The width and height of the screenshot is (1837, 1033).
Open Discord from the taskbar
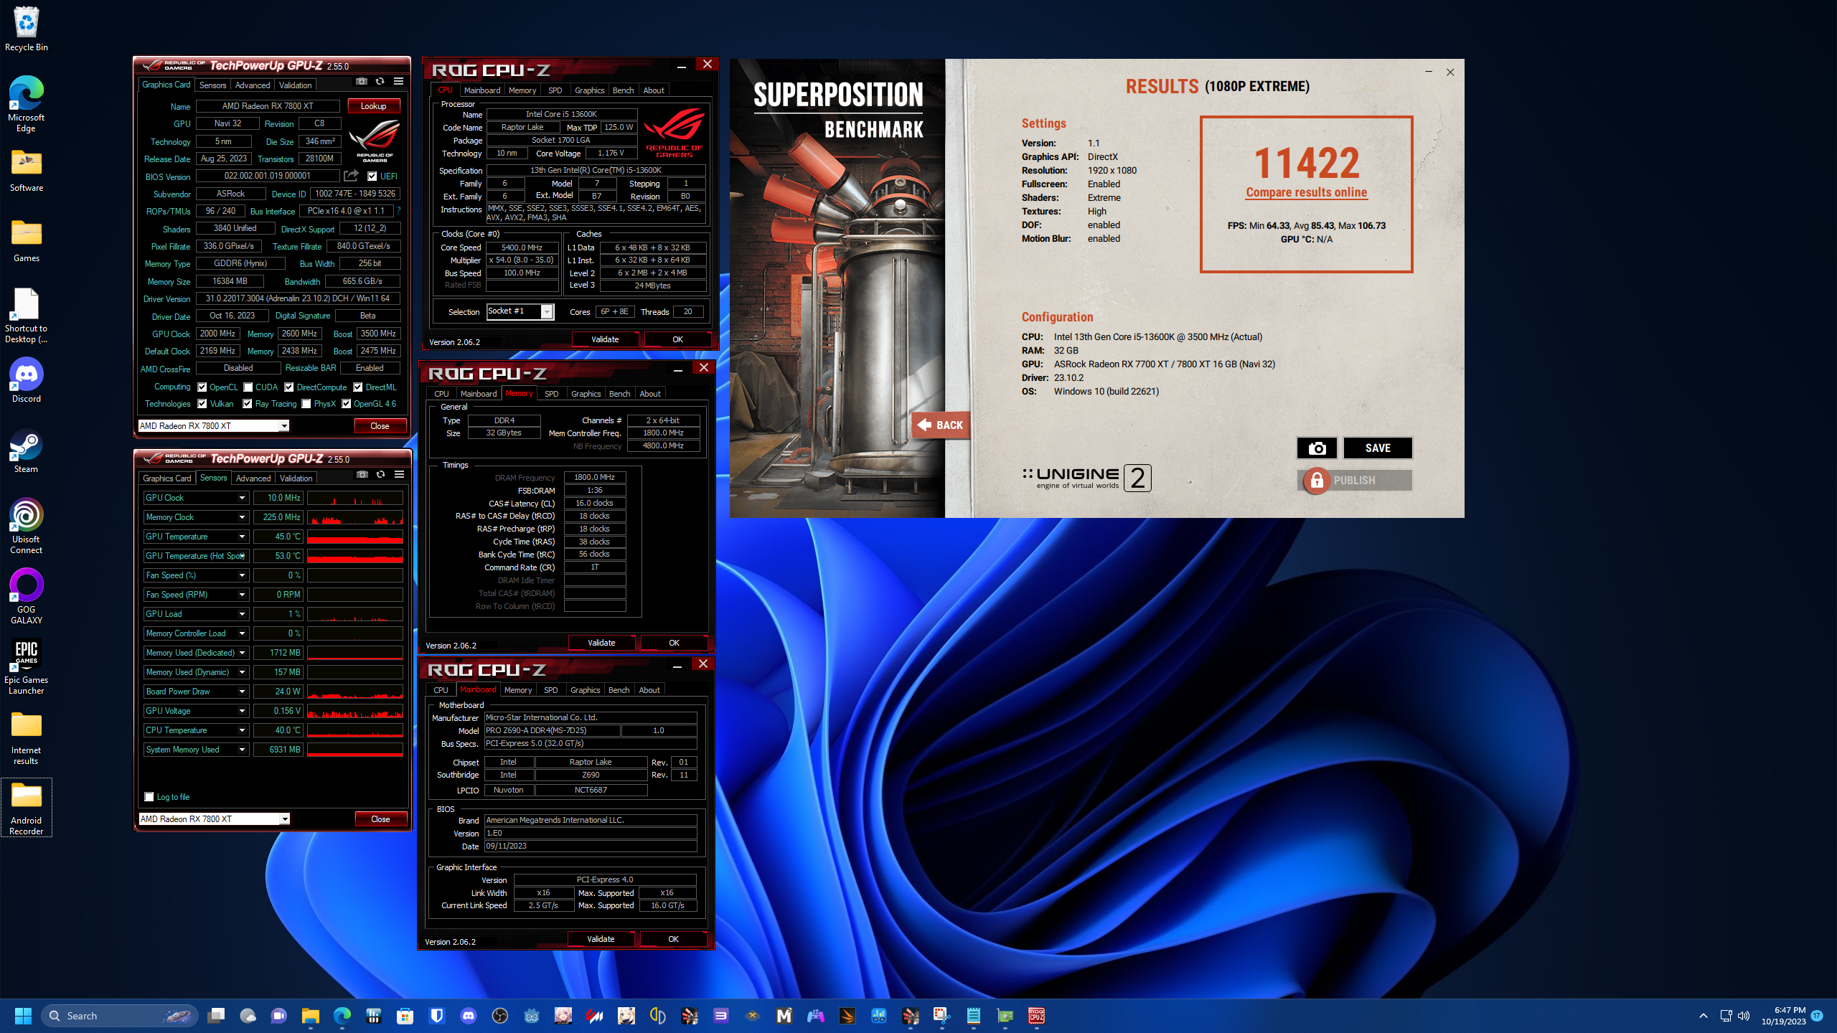(x=469, y=1016)
